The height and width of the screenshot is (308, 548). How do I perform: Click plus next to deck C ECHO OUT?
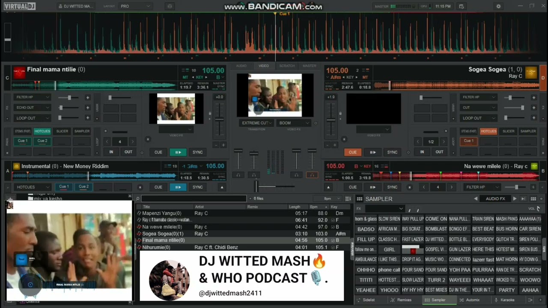[88, 108]
